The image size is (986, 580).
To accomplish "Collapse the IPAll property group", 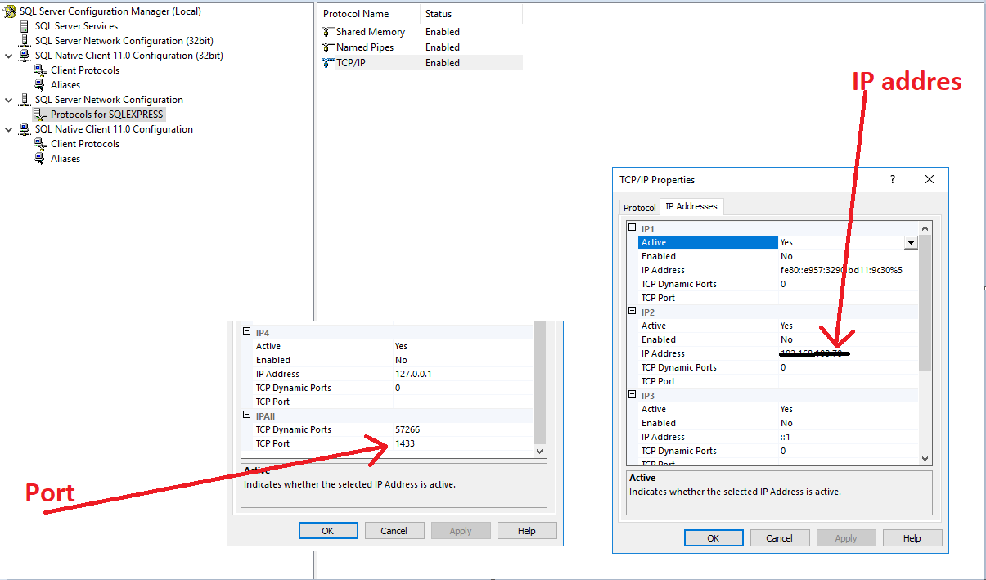I will (x=246, y=416).
